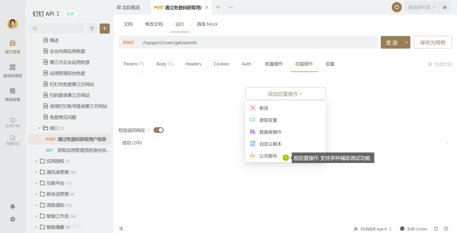The width and height of the screenshot is (457, 233).
Task: Toggle the 校验返回响应 switch
Action: pos(159,130)
